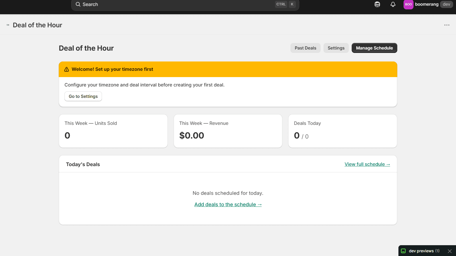This screenshot has width=456, height=256.
Task: Click the dev previews console icon
Action: click(x=403, y=251)
